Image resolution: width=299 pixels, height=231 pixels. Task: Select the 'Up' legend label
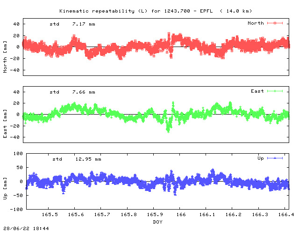(x=261, y=158)
